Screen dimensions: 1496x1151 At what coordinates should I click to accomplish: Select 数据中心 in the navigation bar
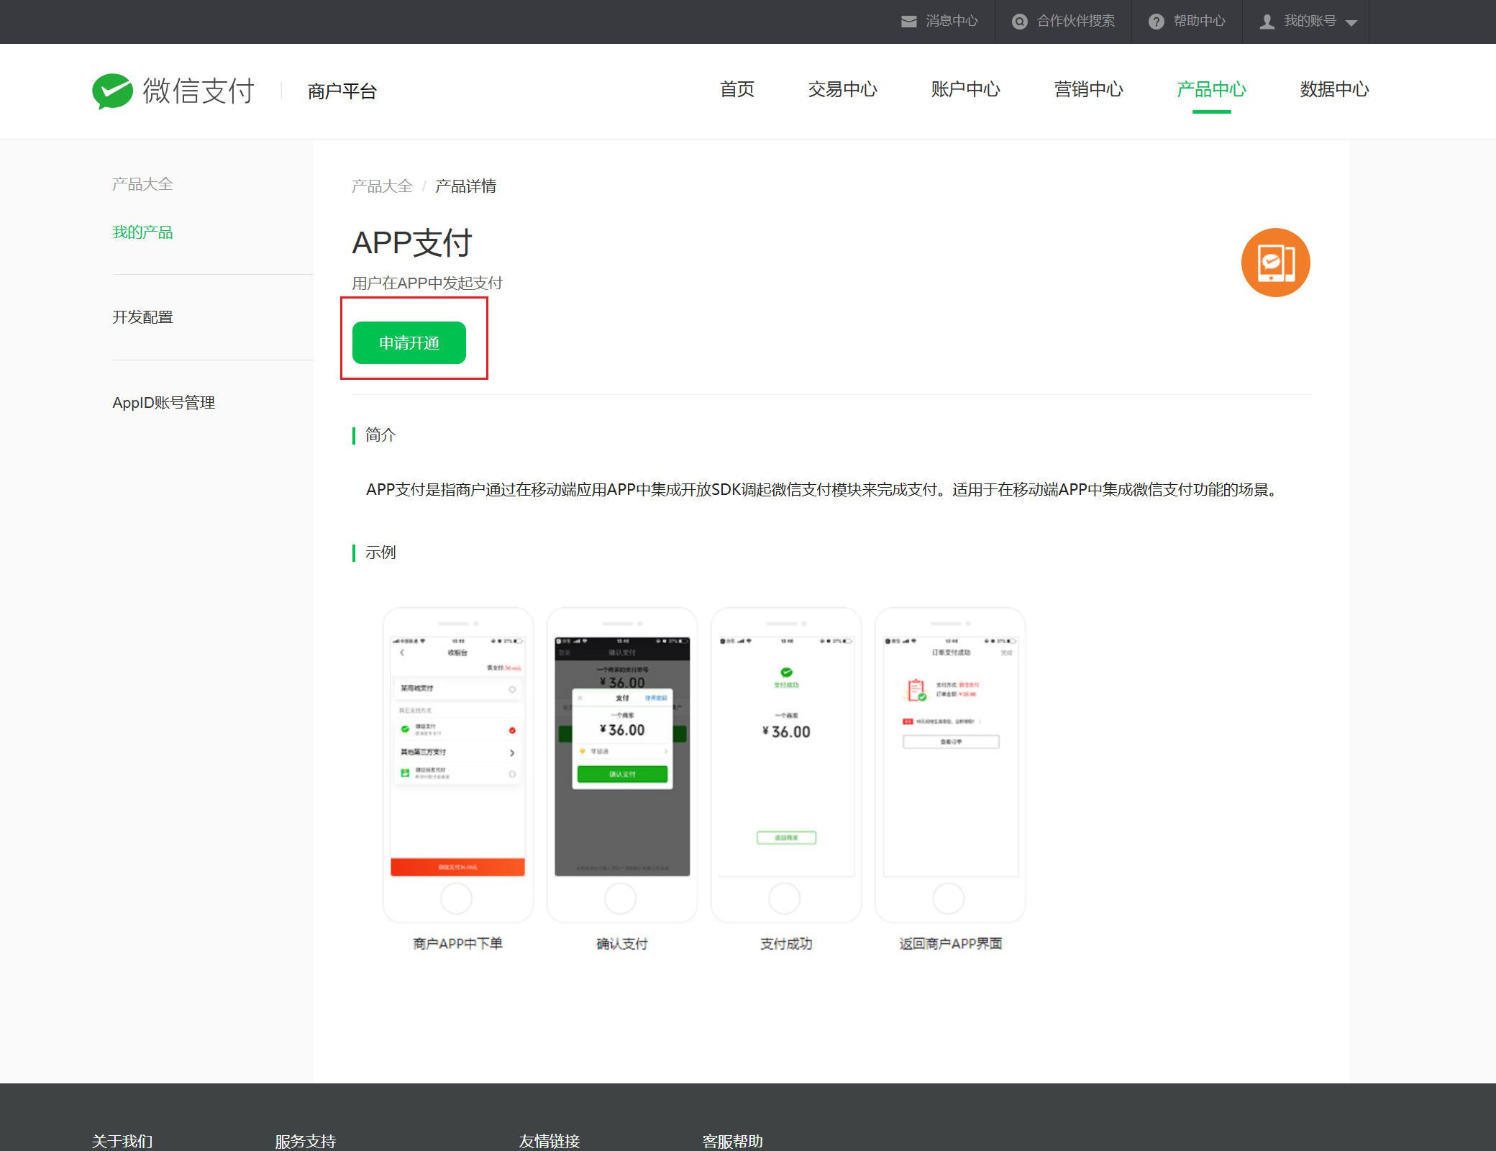click(1334, 89)
